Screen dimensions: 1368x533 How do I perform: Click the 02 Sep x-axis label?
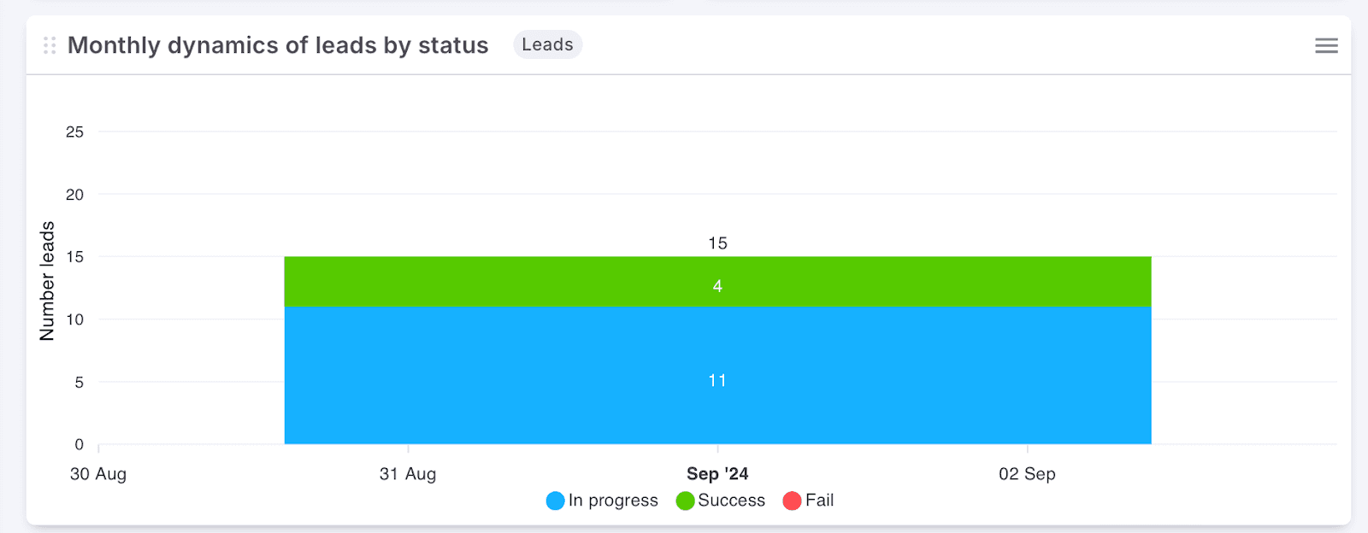1027,474
